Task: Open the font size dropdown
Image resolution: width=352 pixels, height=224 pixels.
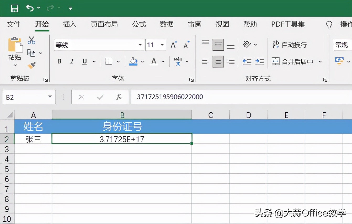Action: pyautogui.click(x=163, y=45)
